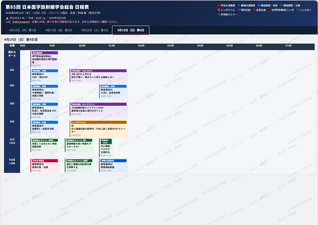
Task: Open 研修医セミナー1 救急画像診断 session card
Action: click(x=45, y=145)
